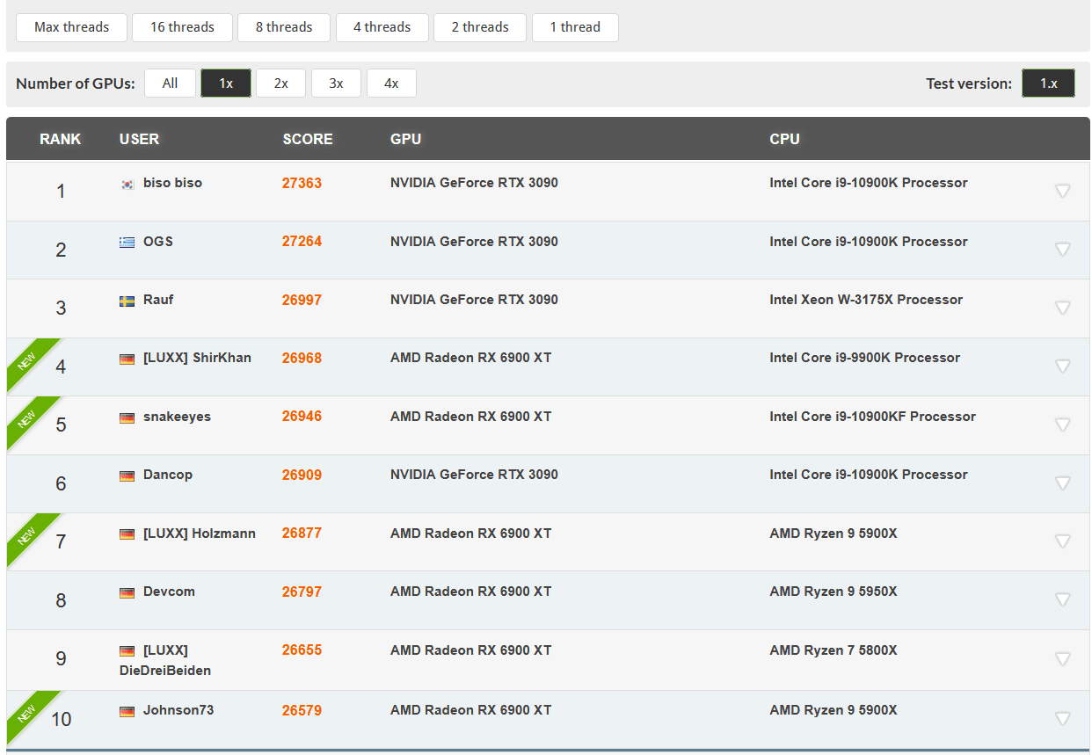Click German flag beside [LUXX] DieDreiBeiden
The width and height of the screenshot is (1092, 755).
pos(127,651)
